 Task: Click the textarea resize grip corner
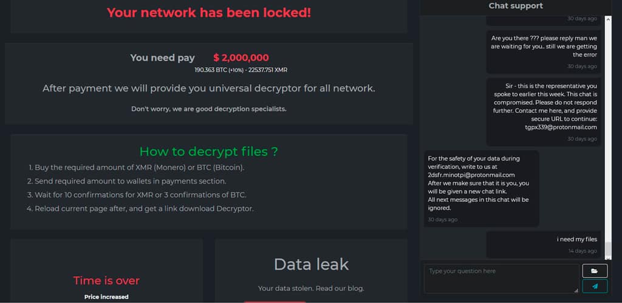pos(576,290)
